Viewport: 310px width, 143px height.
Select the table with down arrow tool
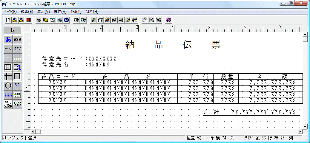(8, 58)
